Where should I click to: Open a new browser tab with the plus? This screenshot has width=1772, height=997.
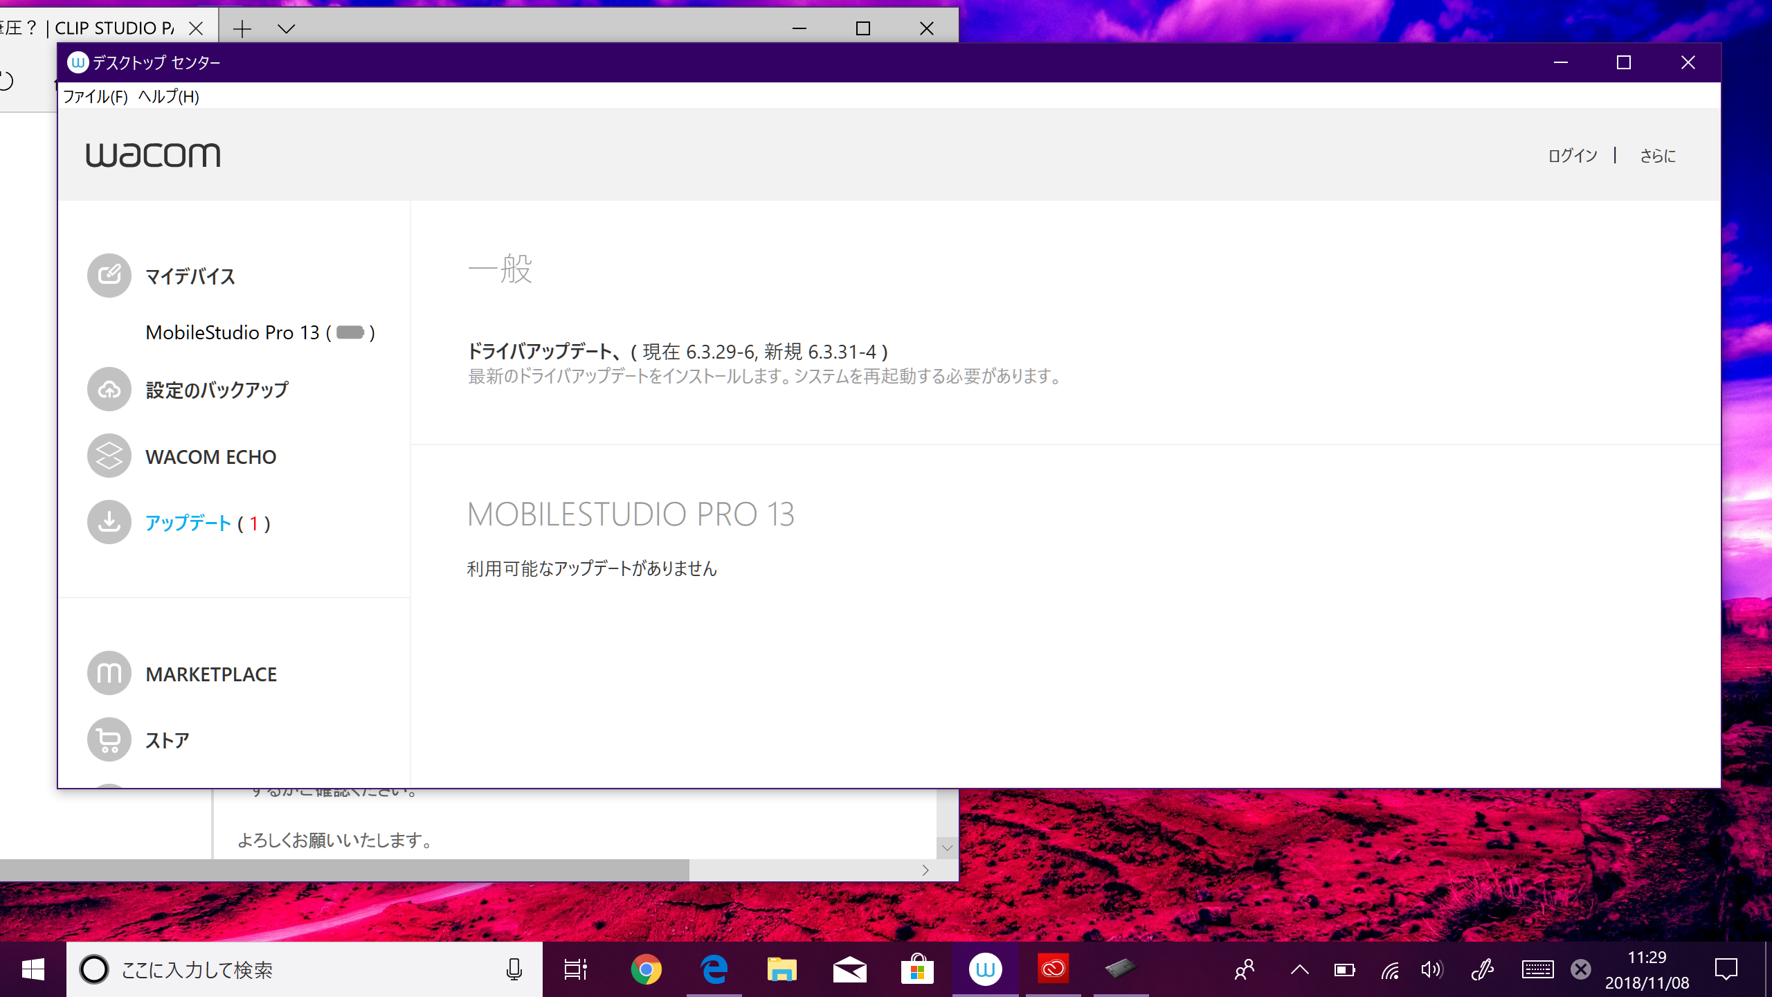[242, 28]
